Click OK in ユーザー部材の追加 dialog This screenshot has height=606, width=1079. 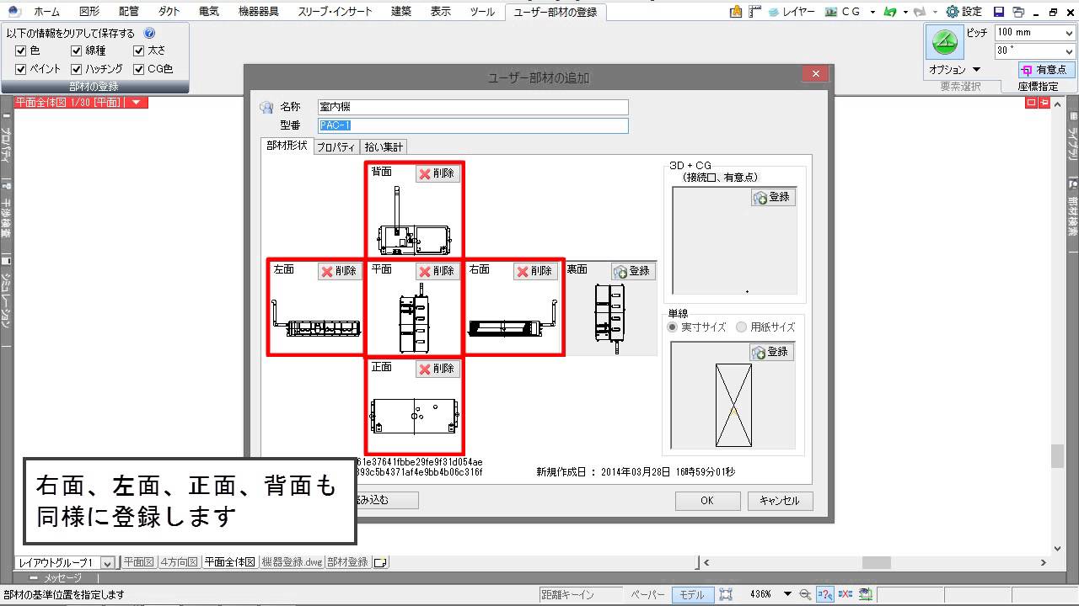pyautogui.click(x=707, y=501)
